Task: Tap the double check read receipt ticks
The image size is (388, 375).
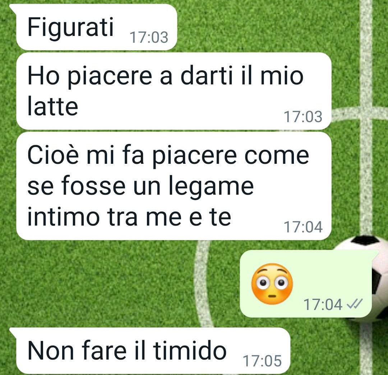Action: point(355,304)
